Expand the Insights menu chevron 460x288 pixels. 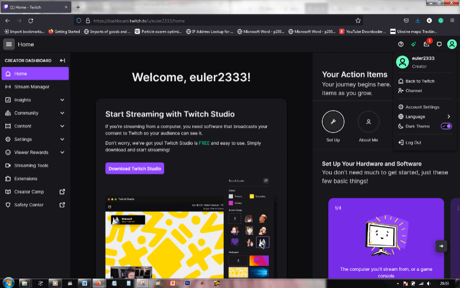[62, 100]
